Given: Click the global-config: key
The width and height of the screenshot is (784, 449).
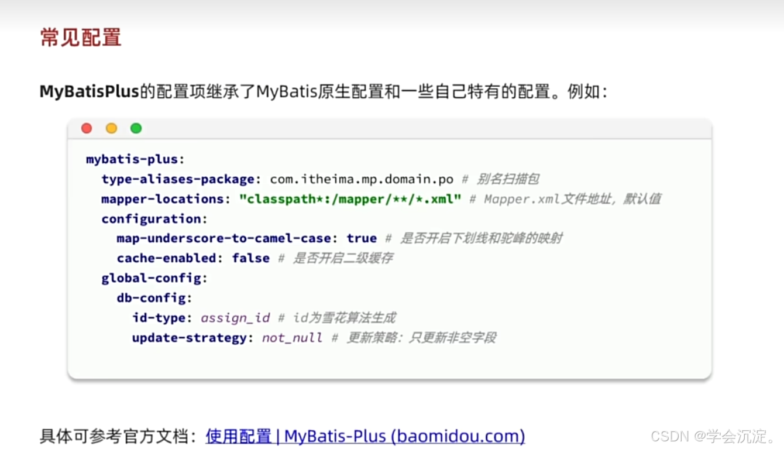Looking at the screenshot, I should coord(154,278).
